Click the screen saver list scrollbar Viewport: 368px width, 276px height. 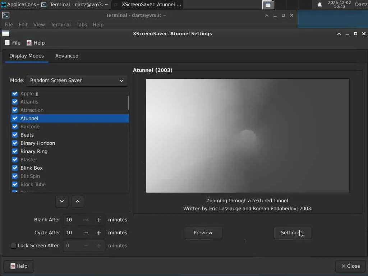pos(128,103)
